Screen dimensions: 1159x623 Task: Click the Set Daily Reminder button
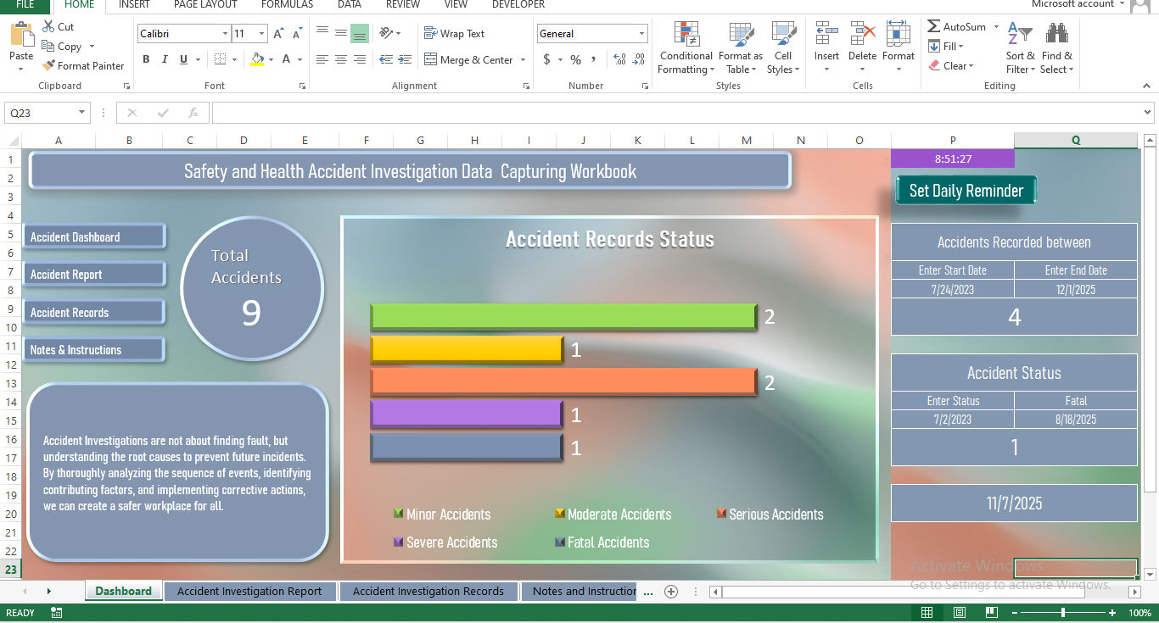(x=966, y=190)
